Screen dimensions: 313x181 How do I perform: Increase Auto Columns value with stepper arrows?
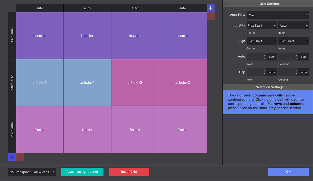coord(296,55)
